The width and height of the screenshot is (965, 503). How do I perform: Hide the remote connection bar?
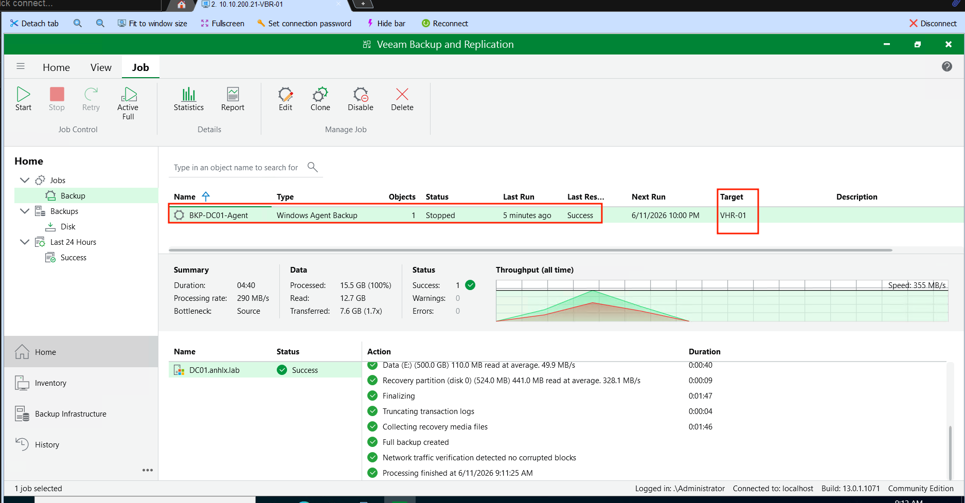(386, 23)
